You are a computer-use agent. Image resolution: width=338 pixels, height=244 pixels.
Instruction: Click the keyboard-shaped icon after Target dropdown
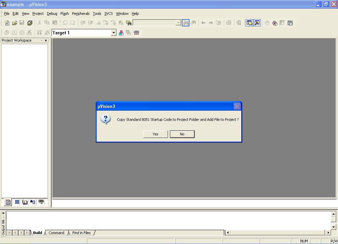(136, 33)
